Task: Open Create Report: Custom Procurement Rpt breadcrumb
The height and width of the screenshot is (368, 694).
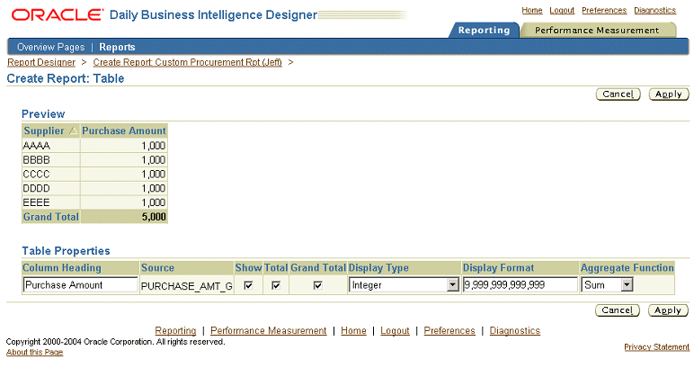Action: point(187,62)
